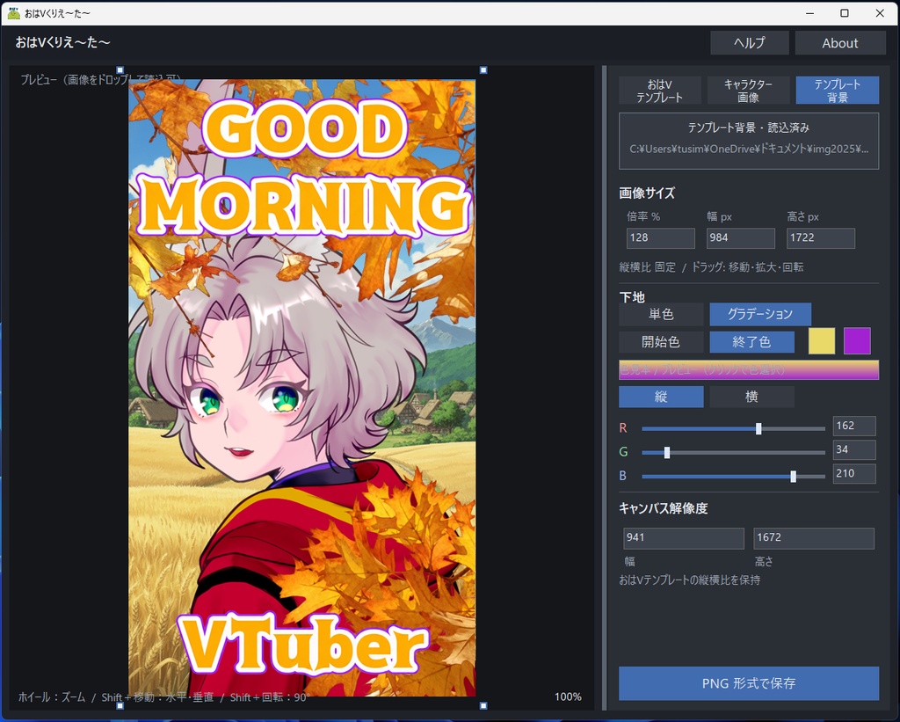Click the G slider handle
This screenshot has height=722, width=900.
click(x=667, y=453)
